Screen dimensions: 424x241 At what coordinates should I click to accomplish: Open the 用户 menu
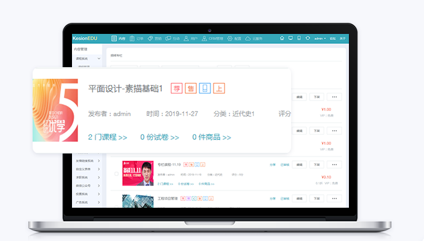tap(190, 38)
